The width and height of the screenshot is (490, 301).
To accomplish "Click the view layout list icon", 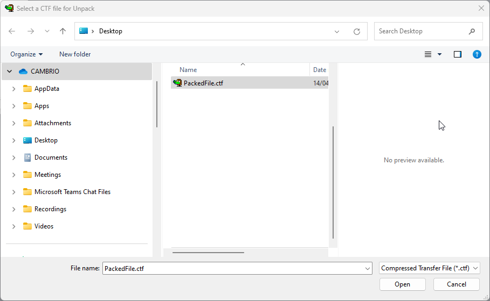I will pyautogui.click(x=428, y=54).
